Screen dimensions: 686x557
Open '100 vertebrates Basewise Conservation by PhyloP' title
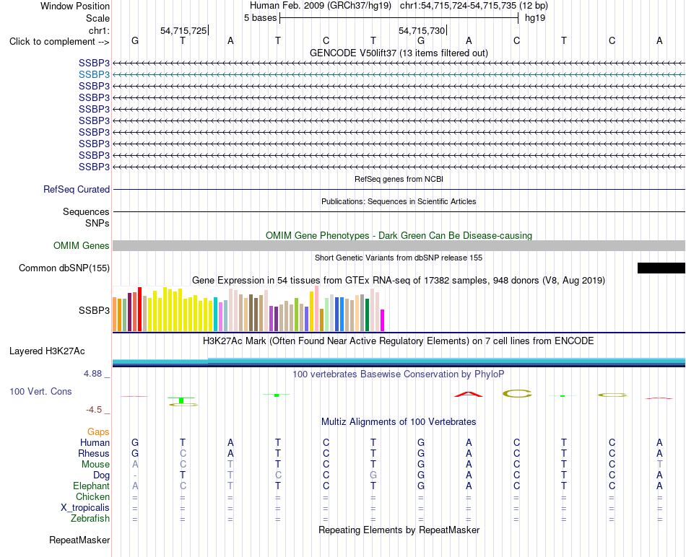399,374
